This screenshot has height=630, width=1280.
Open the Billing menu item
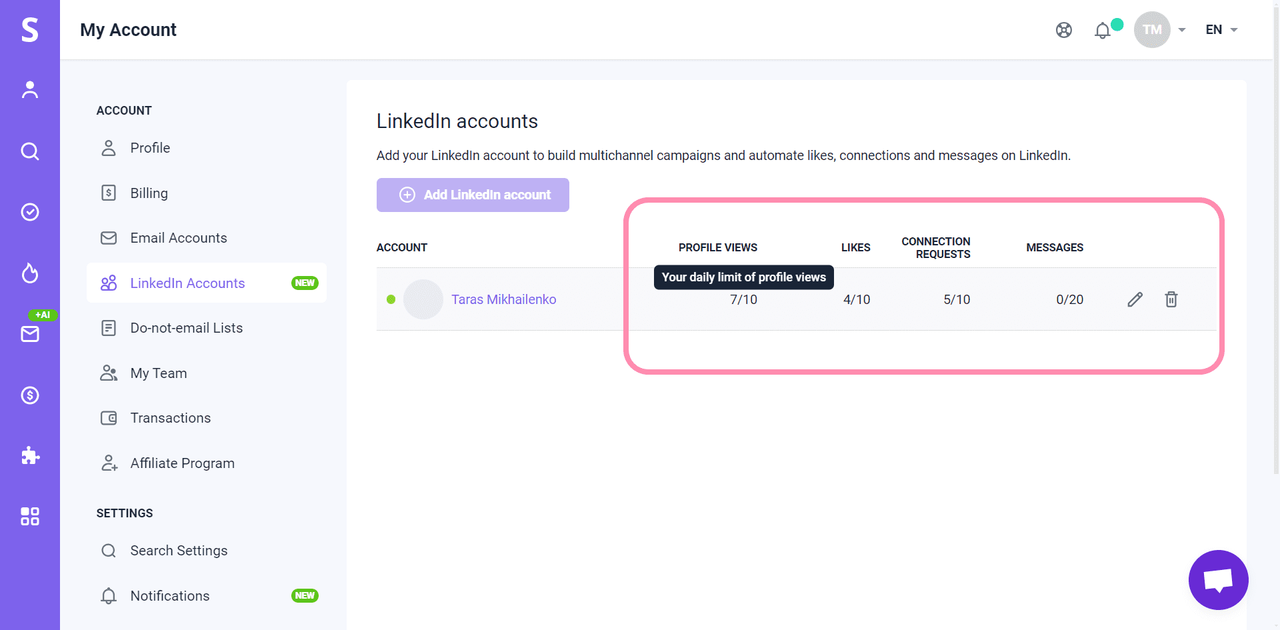pyautogui.click(x=149, y=193)
